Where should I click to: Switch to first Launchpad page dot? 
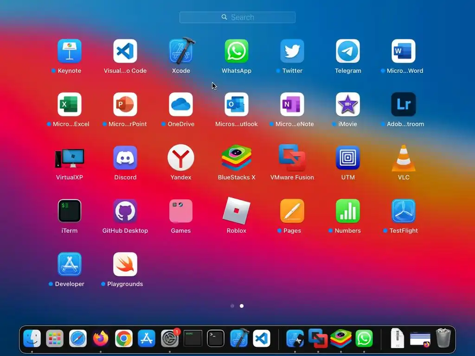click(x=232, y=306)
